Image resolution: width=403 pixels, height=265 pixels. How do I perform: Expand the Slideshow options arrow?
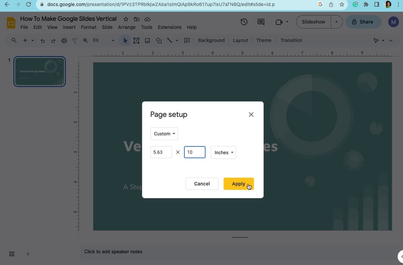tap(337, 22)
